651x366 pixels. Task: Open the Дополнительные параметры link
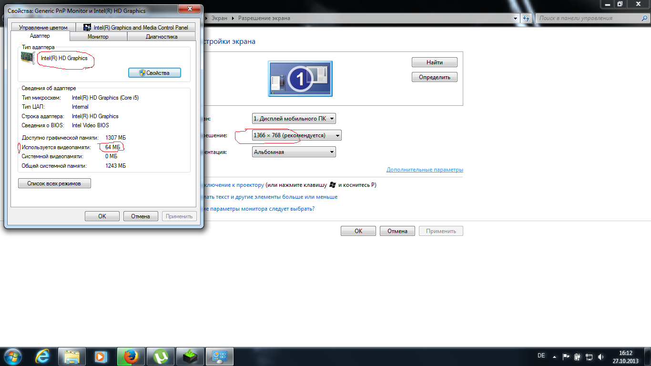[425, 170]
